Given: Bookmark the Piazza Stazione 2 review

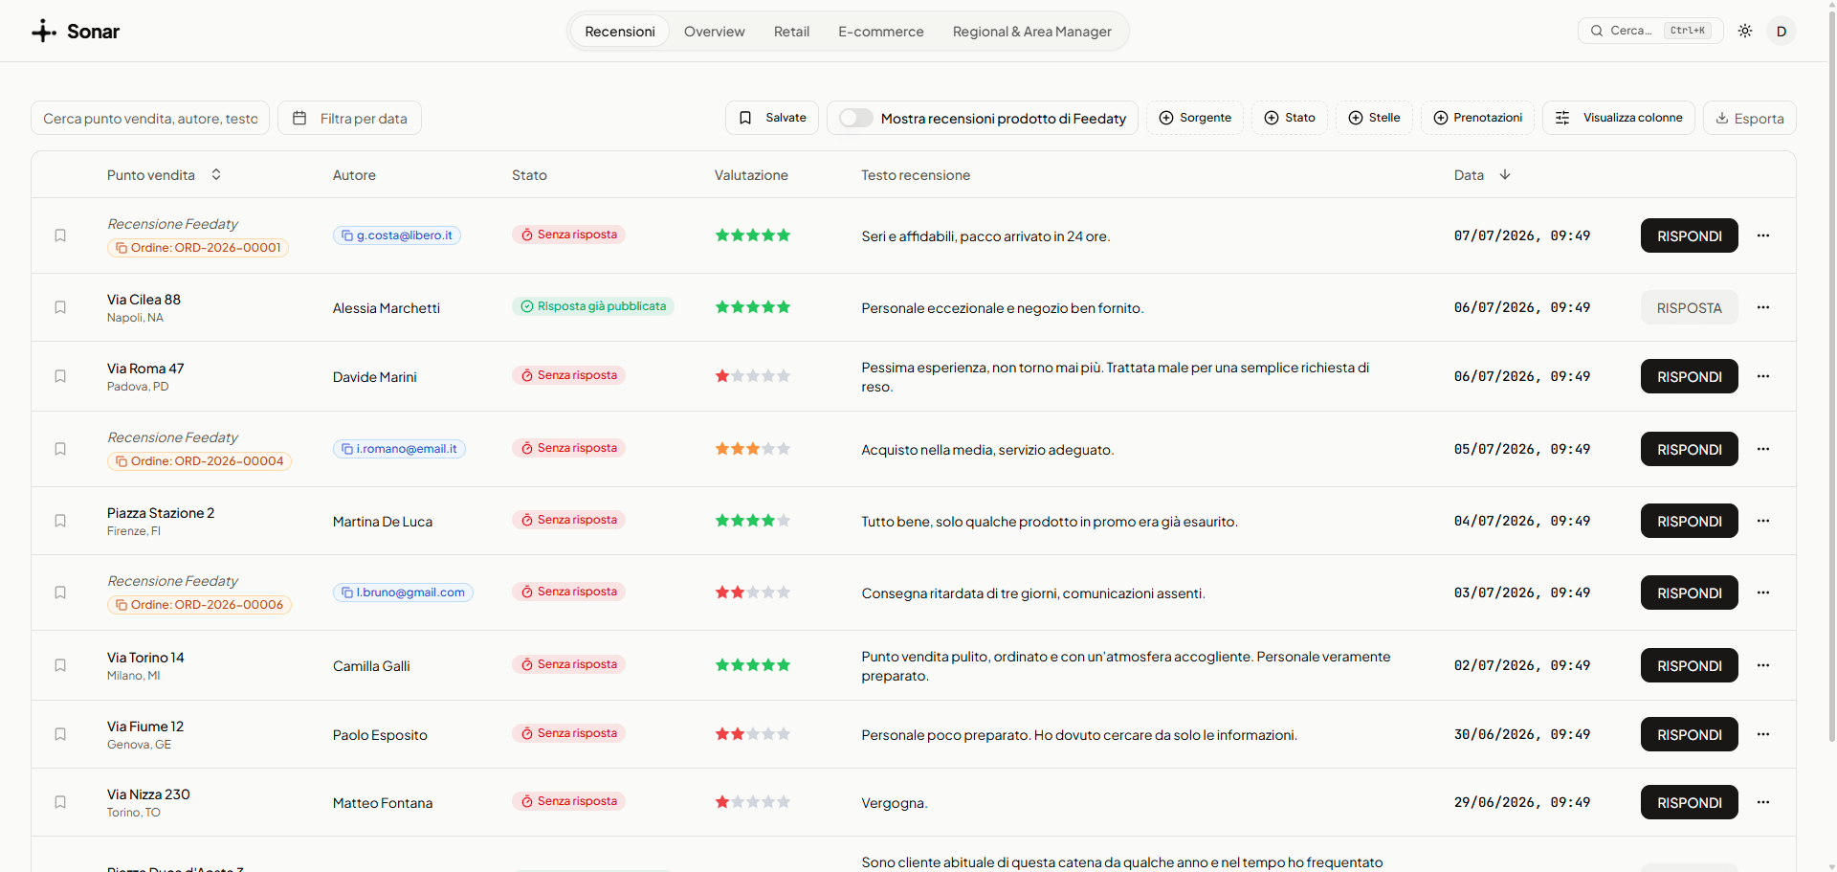Looking at the screenshot, I should click(x=60, y=521).
